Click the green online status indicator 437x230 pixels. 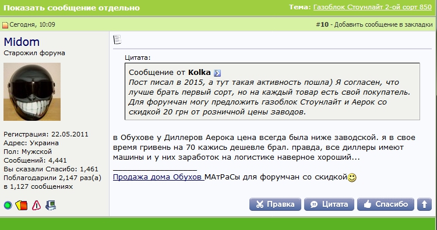point(8,206)
